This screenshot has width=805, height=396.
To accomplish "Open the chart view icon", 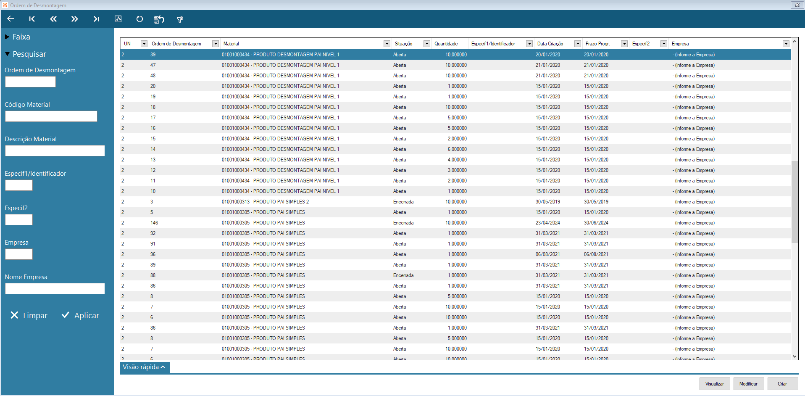I will [x=118, y=19].
